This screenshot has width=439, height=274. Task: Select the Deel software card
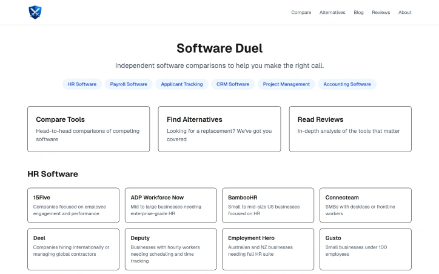click(x=73, y=249)
